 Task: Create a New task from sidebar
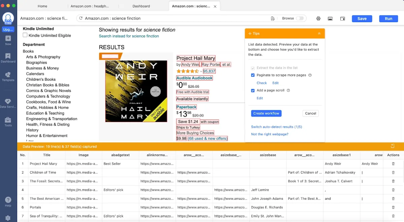[8, 40]
